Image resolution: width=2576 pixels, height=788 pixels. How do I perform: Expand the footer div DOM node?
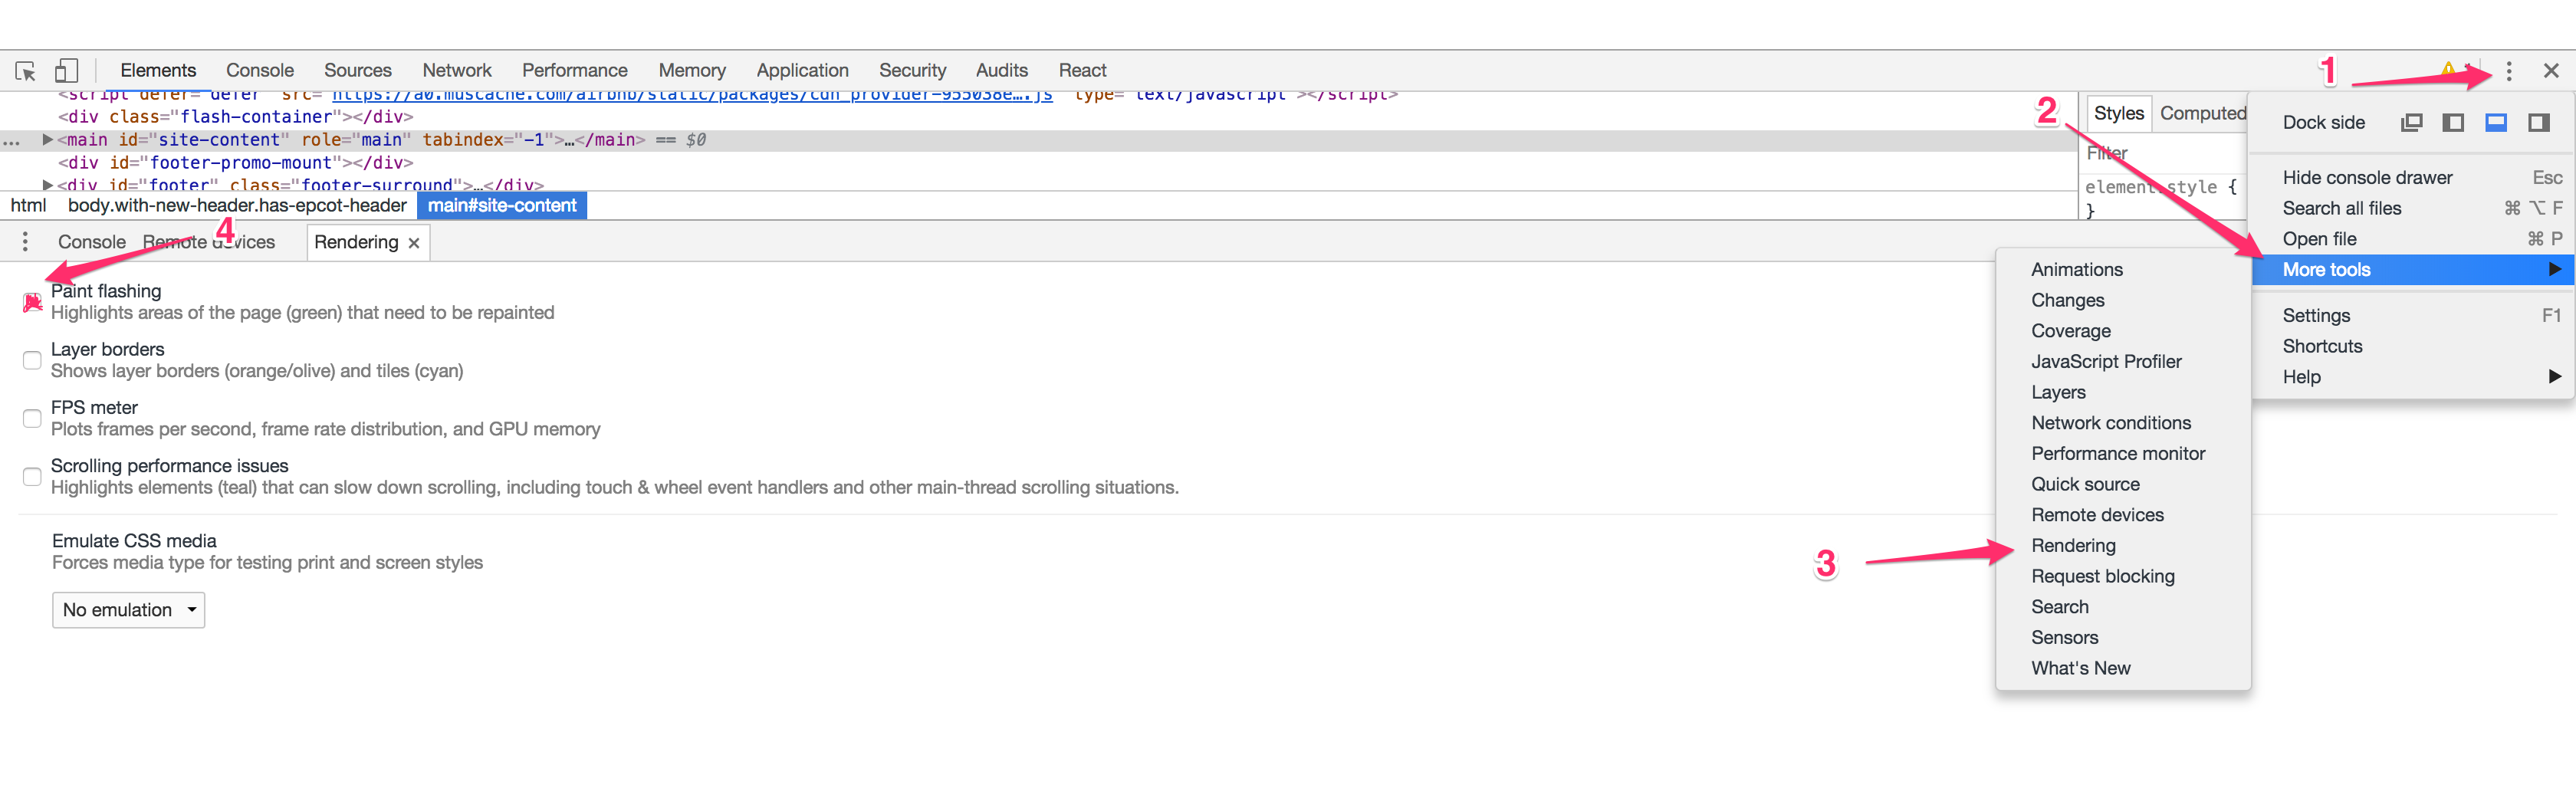47,185
